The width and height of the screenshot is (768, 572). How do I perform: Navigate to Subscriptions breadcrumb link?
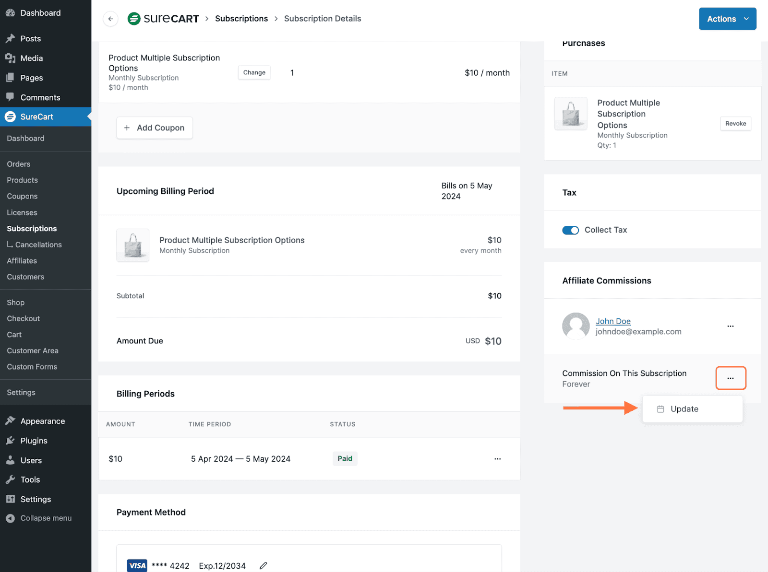coord(241,19)
